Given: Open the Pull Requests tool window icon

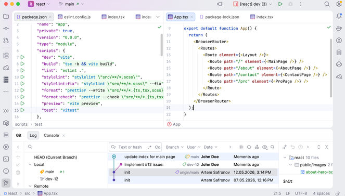Looking at the screenshot, I should pyautogui.click(x=6, y=40).
